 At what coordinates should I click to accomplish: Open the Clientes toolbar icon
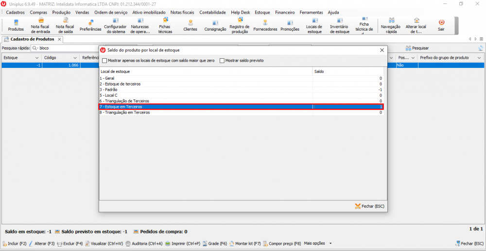tap(190, 25)
